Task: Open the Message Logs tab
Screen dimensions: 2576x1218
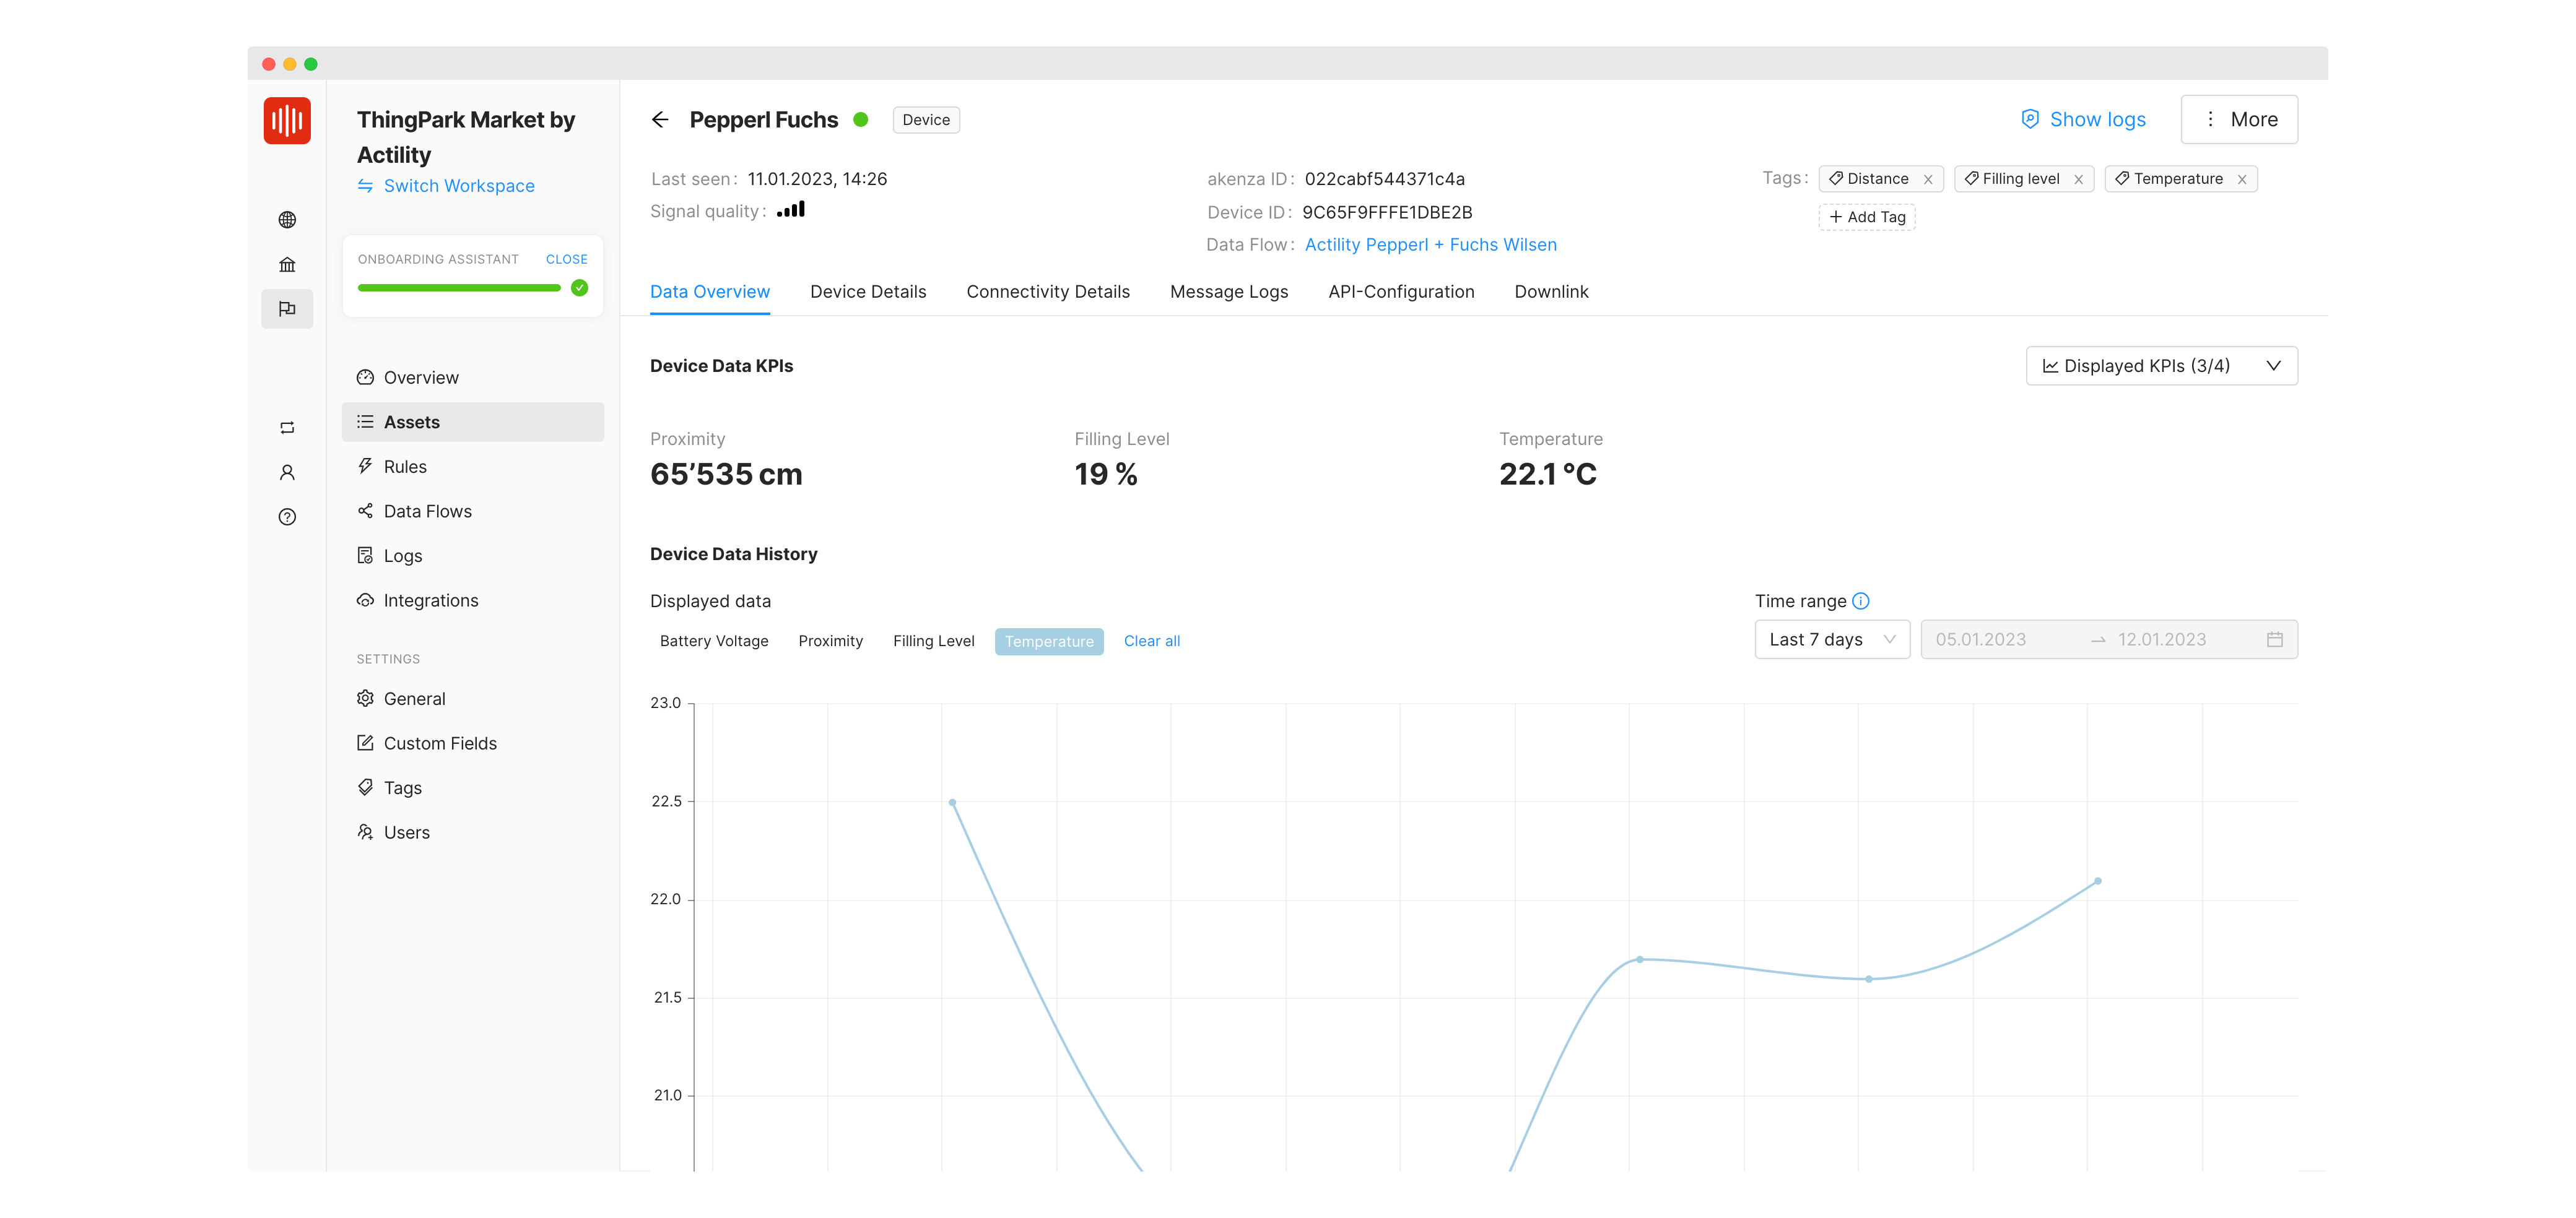Action: 1229,292
